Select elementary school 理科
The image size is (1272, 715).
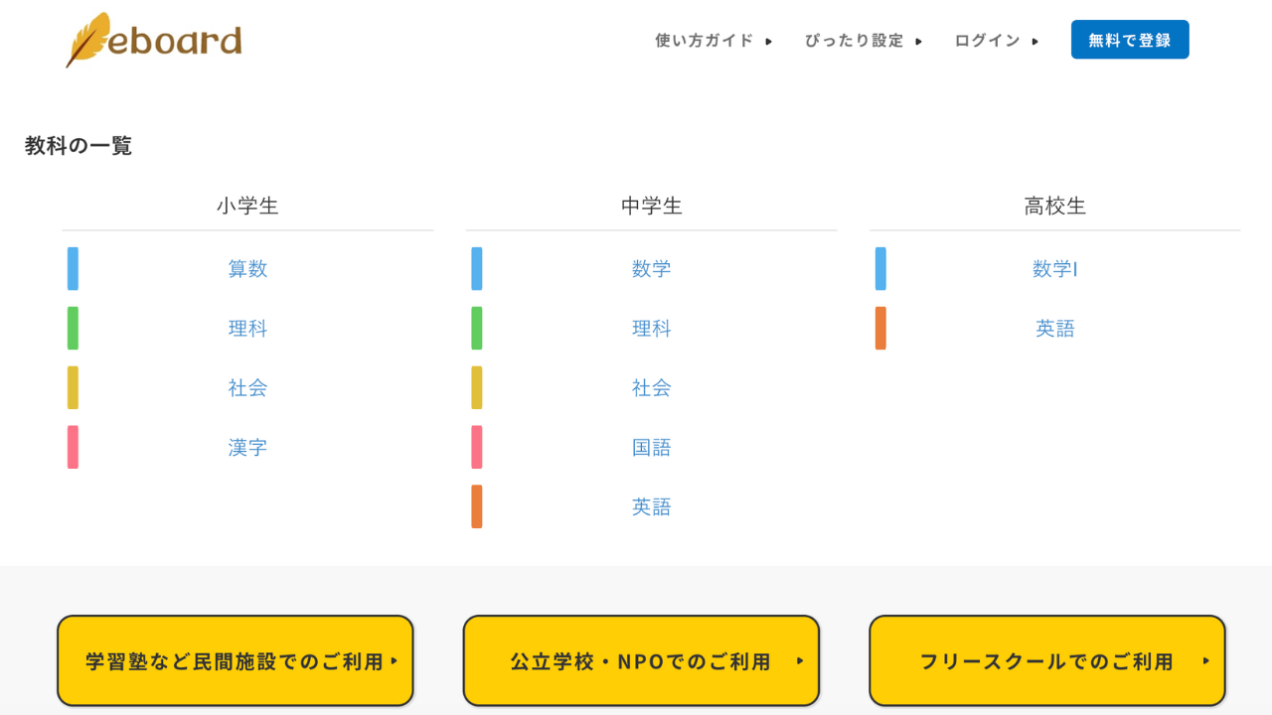point(247,329)
